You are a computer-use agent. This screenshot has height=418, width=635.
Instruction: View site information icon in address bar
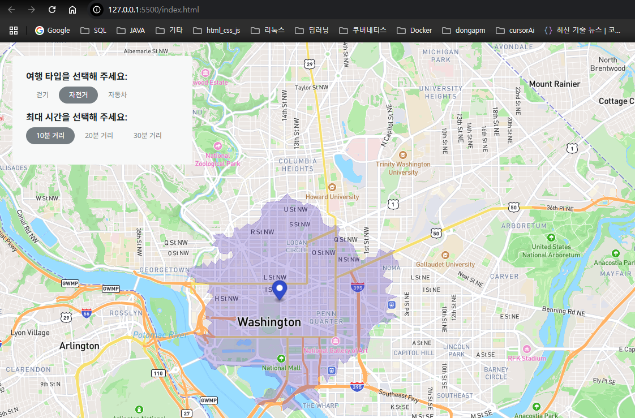point(97,9)
